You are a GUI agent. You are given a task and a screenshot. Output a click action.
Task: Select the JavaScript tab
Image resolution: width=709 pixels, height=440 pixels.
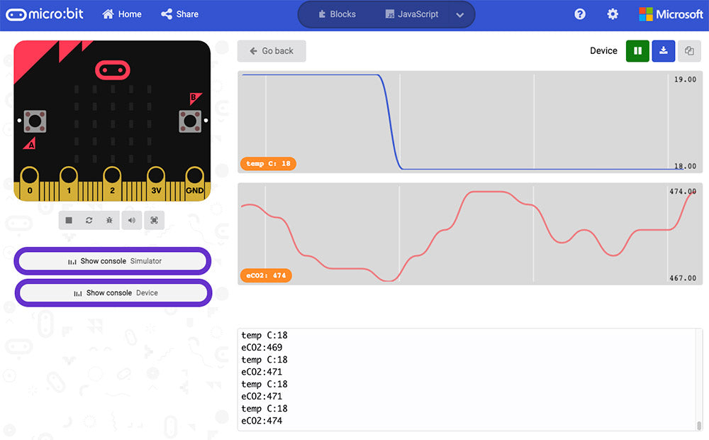coord(410,13)
